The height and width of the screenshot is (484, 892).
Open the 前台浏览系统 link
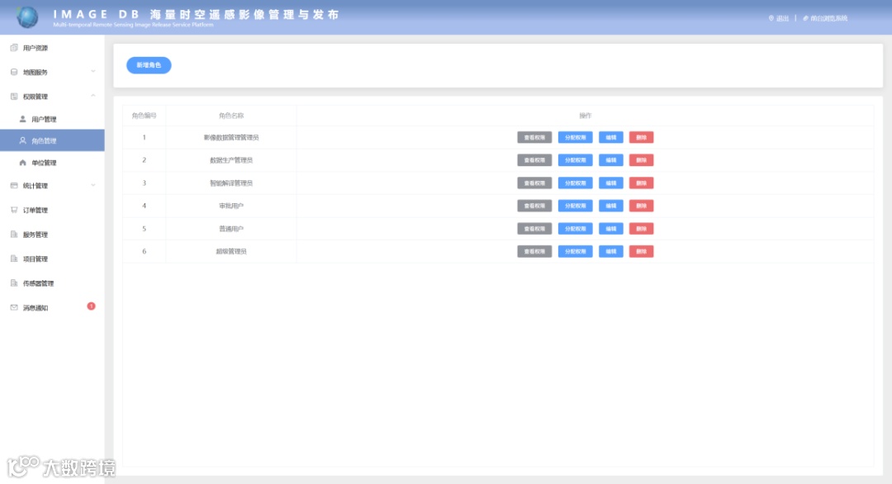point(829,18)
